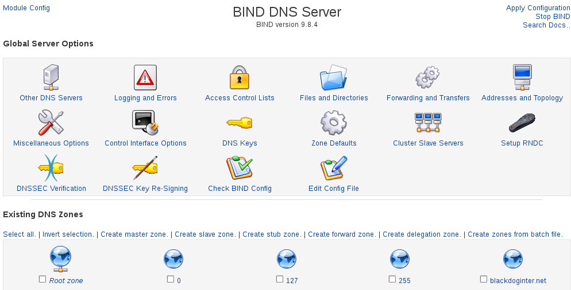Click Create stub zone link

coord(272,234)
